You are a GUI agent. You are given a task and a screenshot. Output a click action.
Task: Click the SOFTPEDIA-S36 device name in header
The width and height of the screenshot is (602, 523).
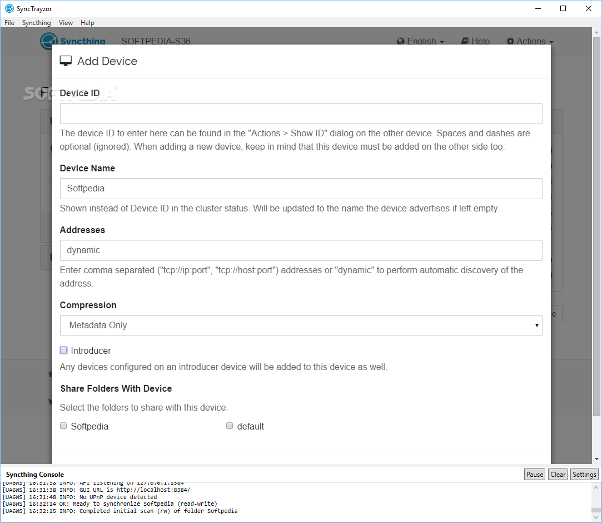click(156, 41)
